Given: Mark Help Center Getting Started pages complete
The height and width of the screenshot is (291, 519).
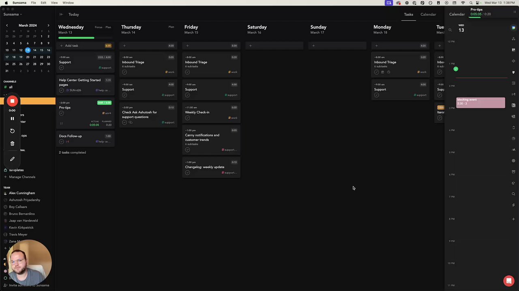Looking at the screenshot, I should point(61,90).
